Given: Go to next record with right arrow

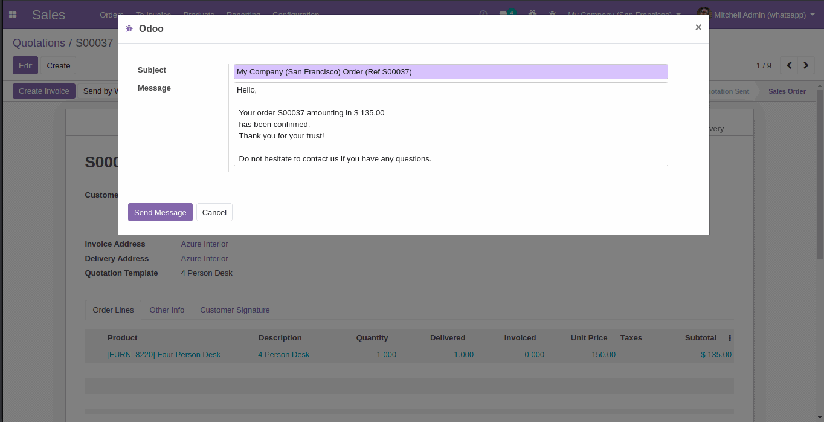Looking at the screenshot, I should pyautogui.click(x=806, y=65).
